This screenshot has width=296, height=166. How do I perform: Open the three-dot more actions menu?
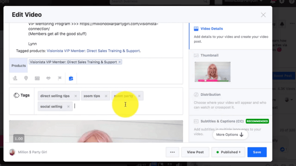tap(172, 152)
